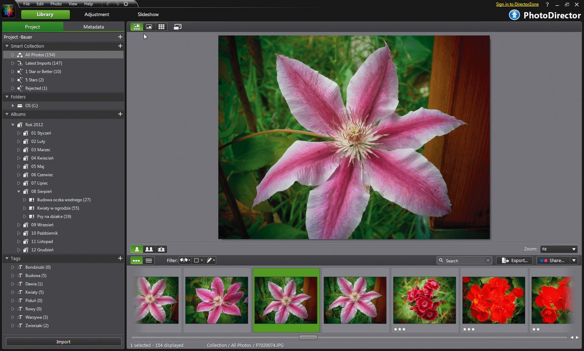This screenshot has height=351, width=584.
Task: Select the Budowa (5) tag
Action: point(36,275)
